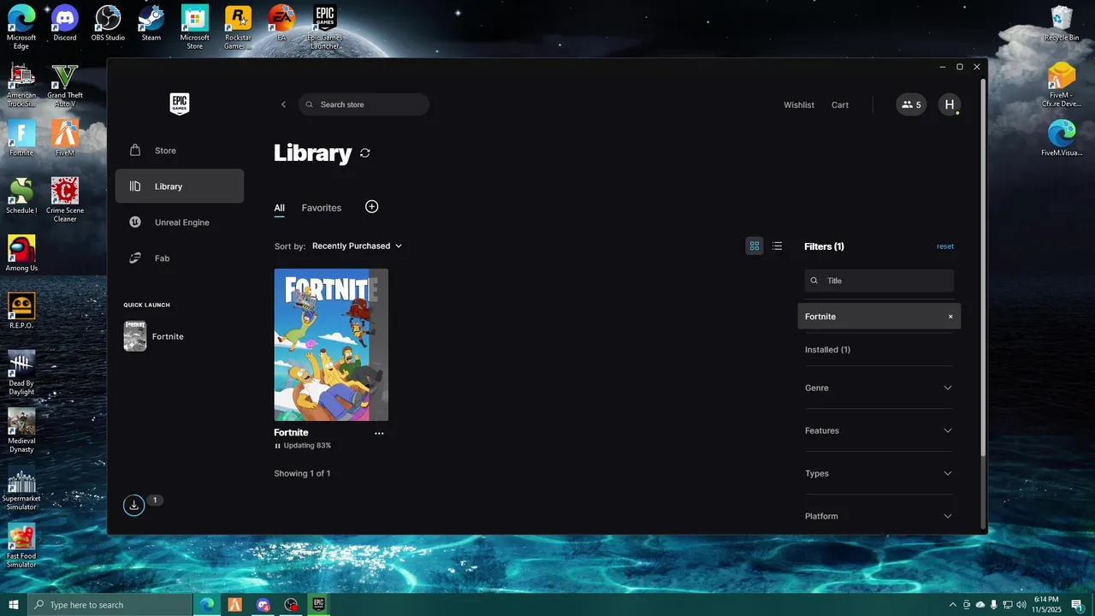Expand the Genre filter

pos(879,388)
